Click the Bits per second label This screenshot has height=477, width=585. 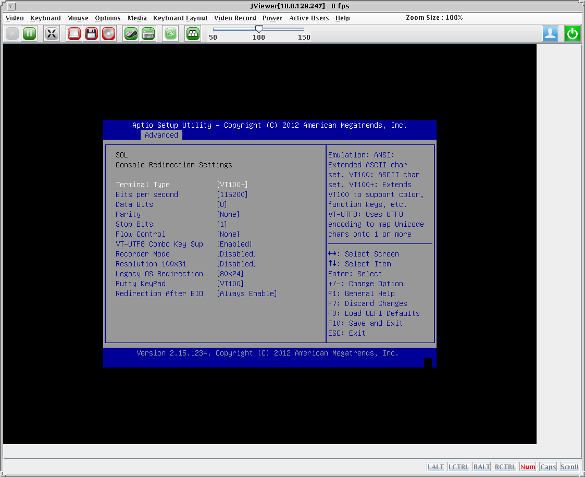(x=146, y=194)
